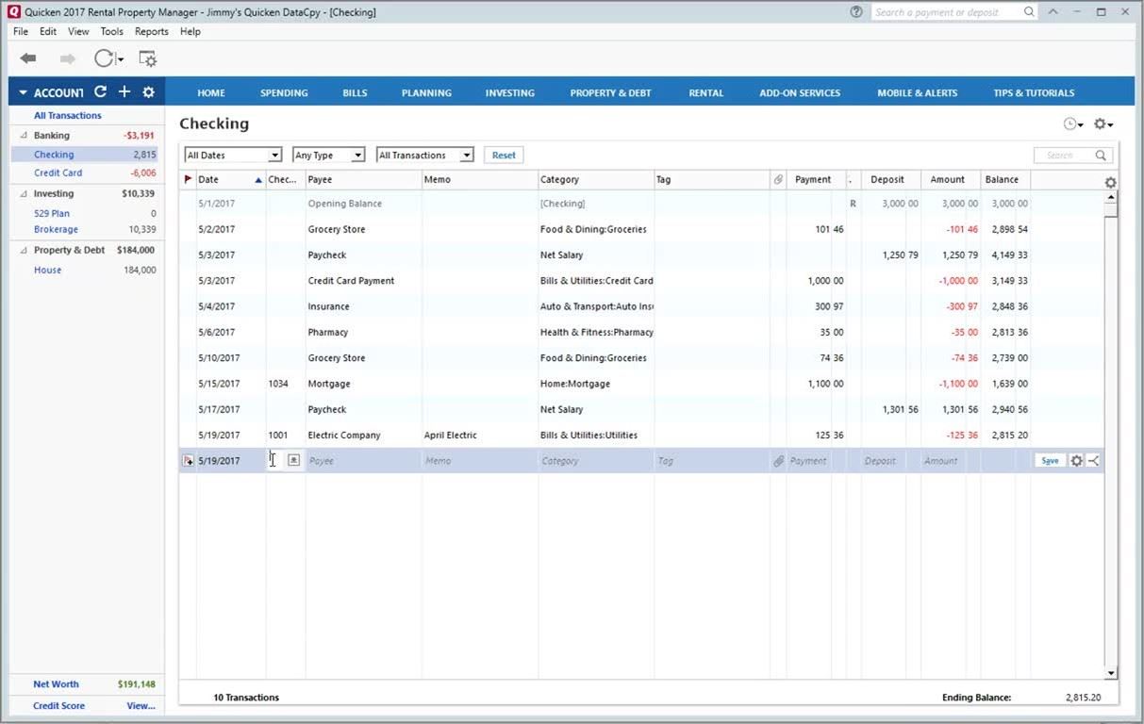Open the Reports menu
Image resolution: width=1144 pixels, height=724 pixels.
click(151, 31)
